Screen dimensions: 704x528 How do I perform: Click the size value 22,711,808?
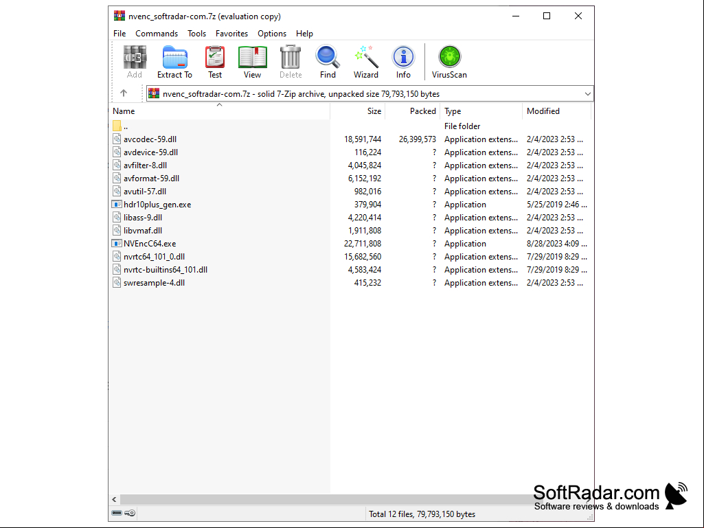(363, 243)
